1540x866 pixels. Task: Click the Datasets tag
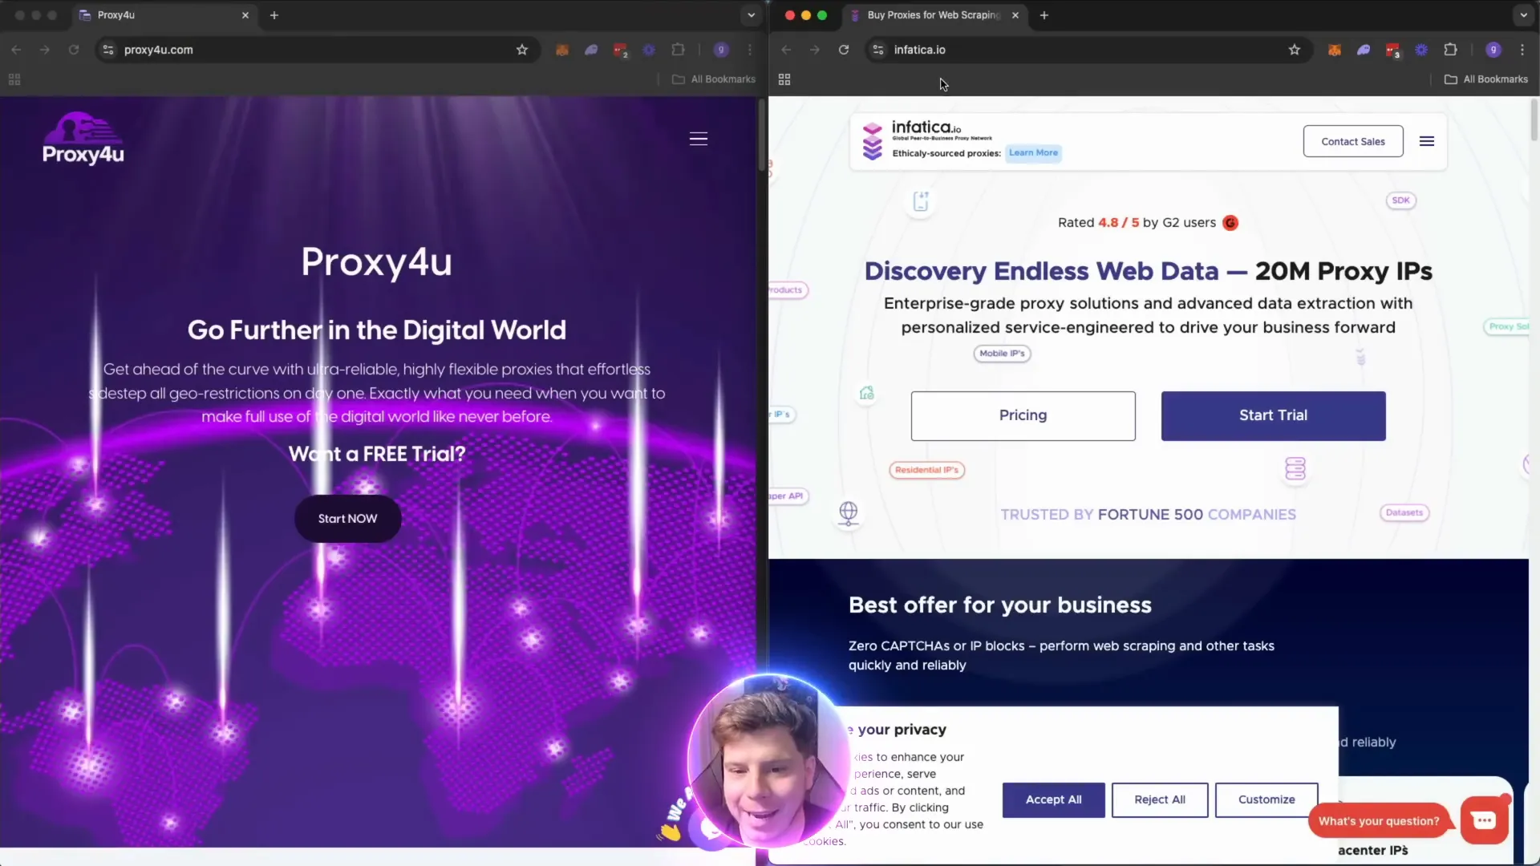[1404, 512]
